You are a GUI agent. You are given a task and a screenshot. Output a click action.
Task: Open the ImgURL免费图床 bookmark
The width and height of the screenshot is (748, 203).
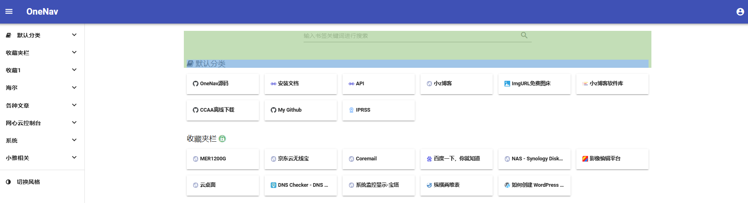click(x=534, y=84)
